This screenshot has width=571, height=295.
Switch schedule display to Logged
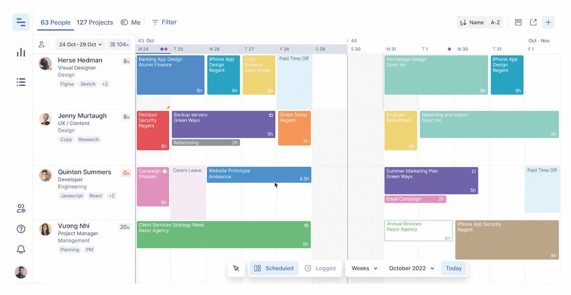(322, 268)
